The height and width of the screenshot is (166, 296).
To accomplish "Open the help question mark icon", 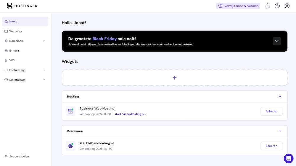I will pos(277,6).
